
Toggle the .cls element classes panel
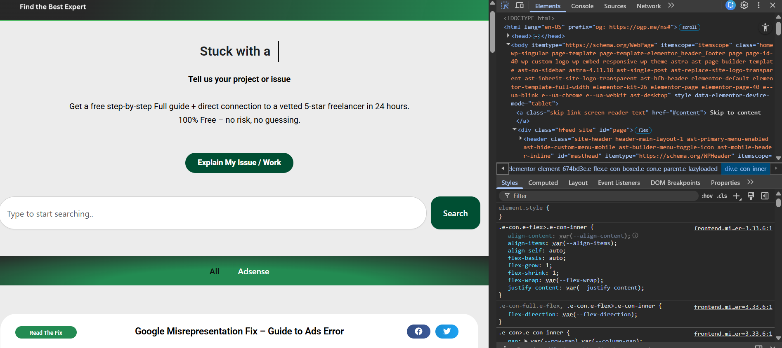(x=722, y=196)
